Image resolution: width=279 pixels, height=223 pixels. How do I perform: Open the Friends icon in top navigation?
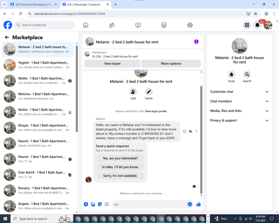click(x=112, y=25)
